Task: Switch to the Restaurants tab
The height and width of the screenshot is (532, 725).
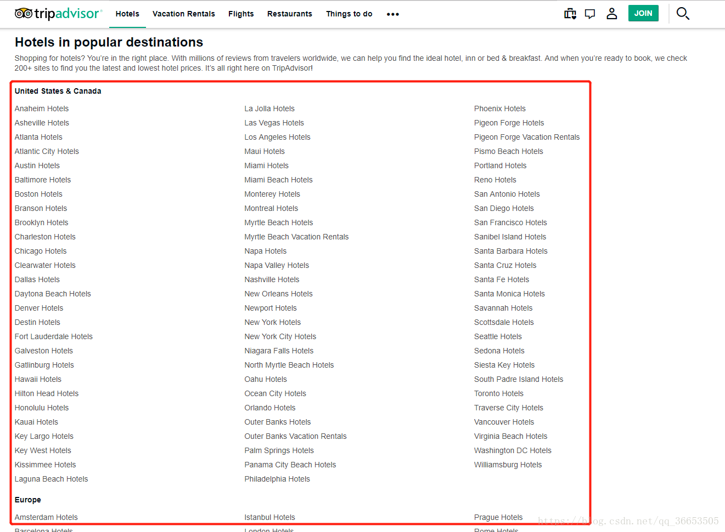Action: pos(290,14)
